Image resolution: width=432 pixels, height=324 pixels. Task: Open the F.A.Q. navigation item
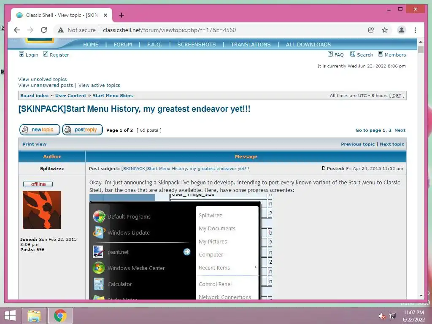coord(154,44)
